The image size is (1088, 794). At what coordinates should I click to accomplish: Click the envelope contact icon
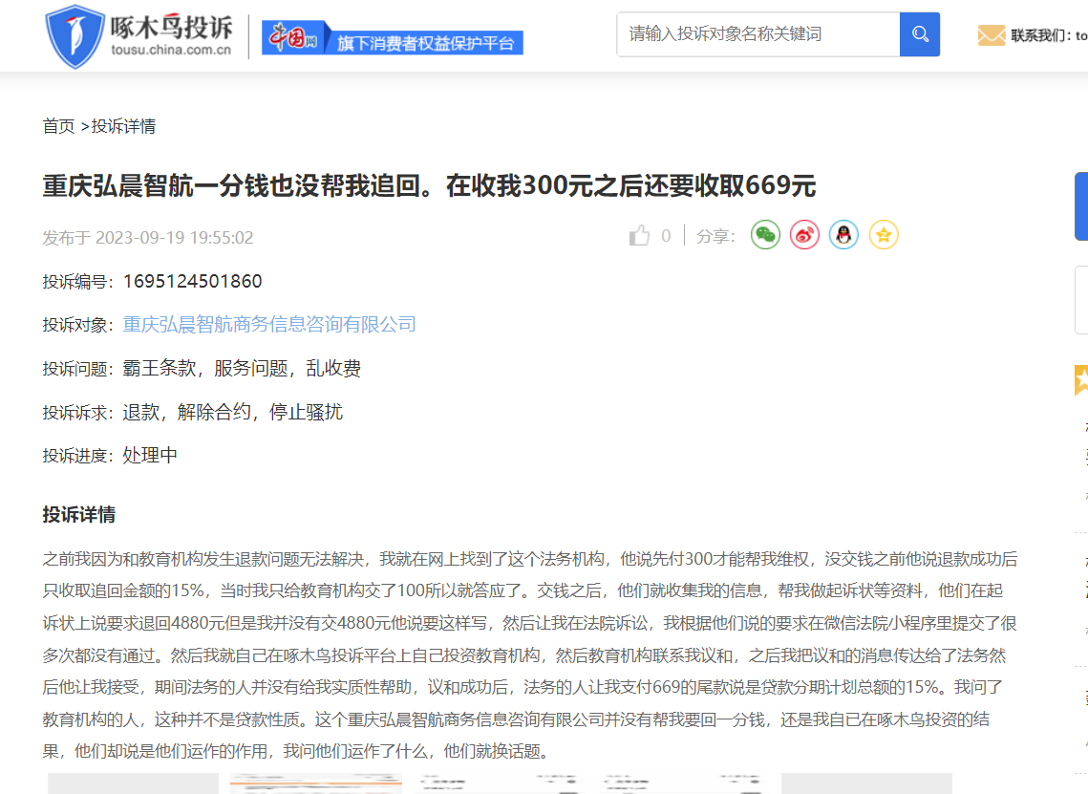pos(991,35)
